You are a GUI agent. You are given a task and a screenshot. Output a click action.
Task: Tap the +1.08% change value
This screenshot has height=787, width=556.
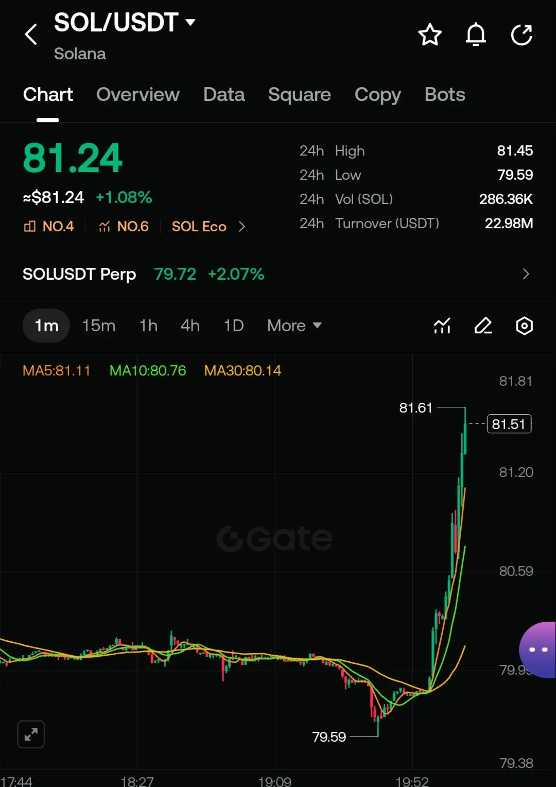(x=124, y=197)
